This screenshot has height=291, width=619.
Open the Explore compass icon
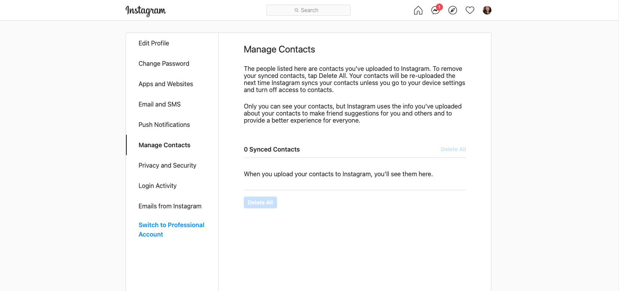pyautogui.click(x=453, y=10)
